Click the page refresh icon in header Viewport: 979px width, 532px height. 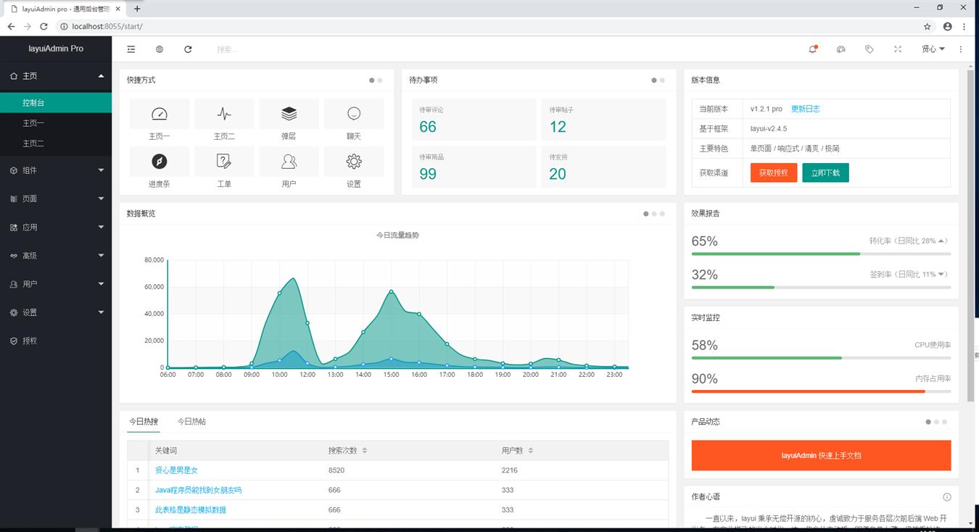188,49
